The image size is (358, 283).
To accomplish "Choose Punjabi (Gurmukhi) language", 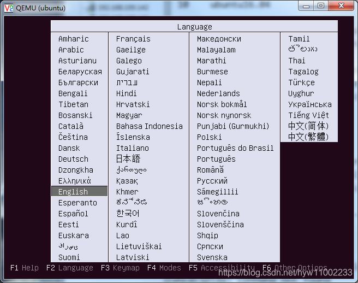I will (x=233, y=126).
